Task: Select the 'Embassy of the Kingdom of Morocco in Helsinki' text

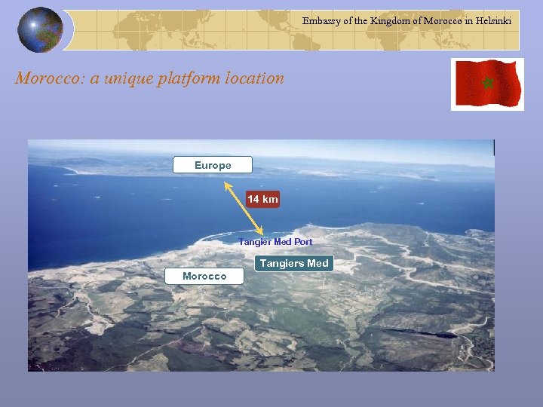Action: click(x=406, y=21)
